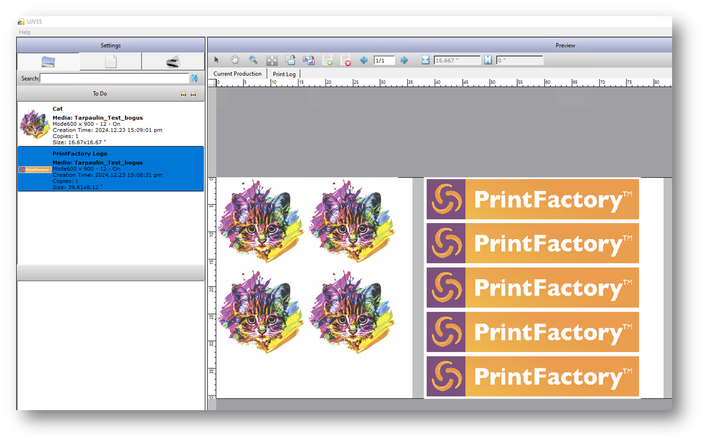The height and width of the screenshot is (443, 705).
Task: Select the Cat job thumbnail in To Do list
Action: point(34,124)
